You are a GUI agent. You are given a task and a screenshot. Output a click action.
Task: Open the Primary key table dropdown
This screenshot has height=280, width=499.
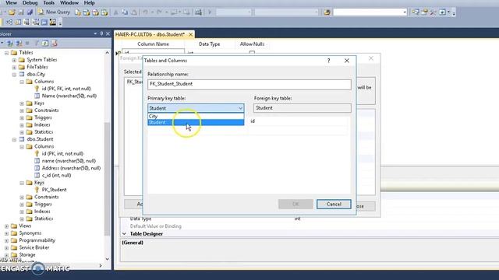click(x=240, y=108)
